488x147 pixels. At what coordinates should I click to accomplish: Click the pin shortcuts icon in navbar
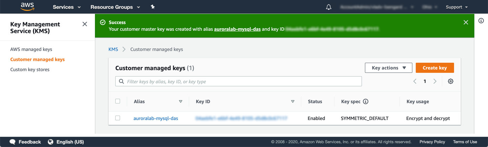tap(153, 7)
